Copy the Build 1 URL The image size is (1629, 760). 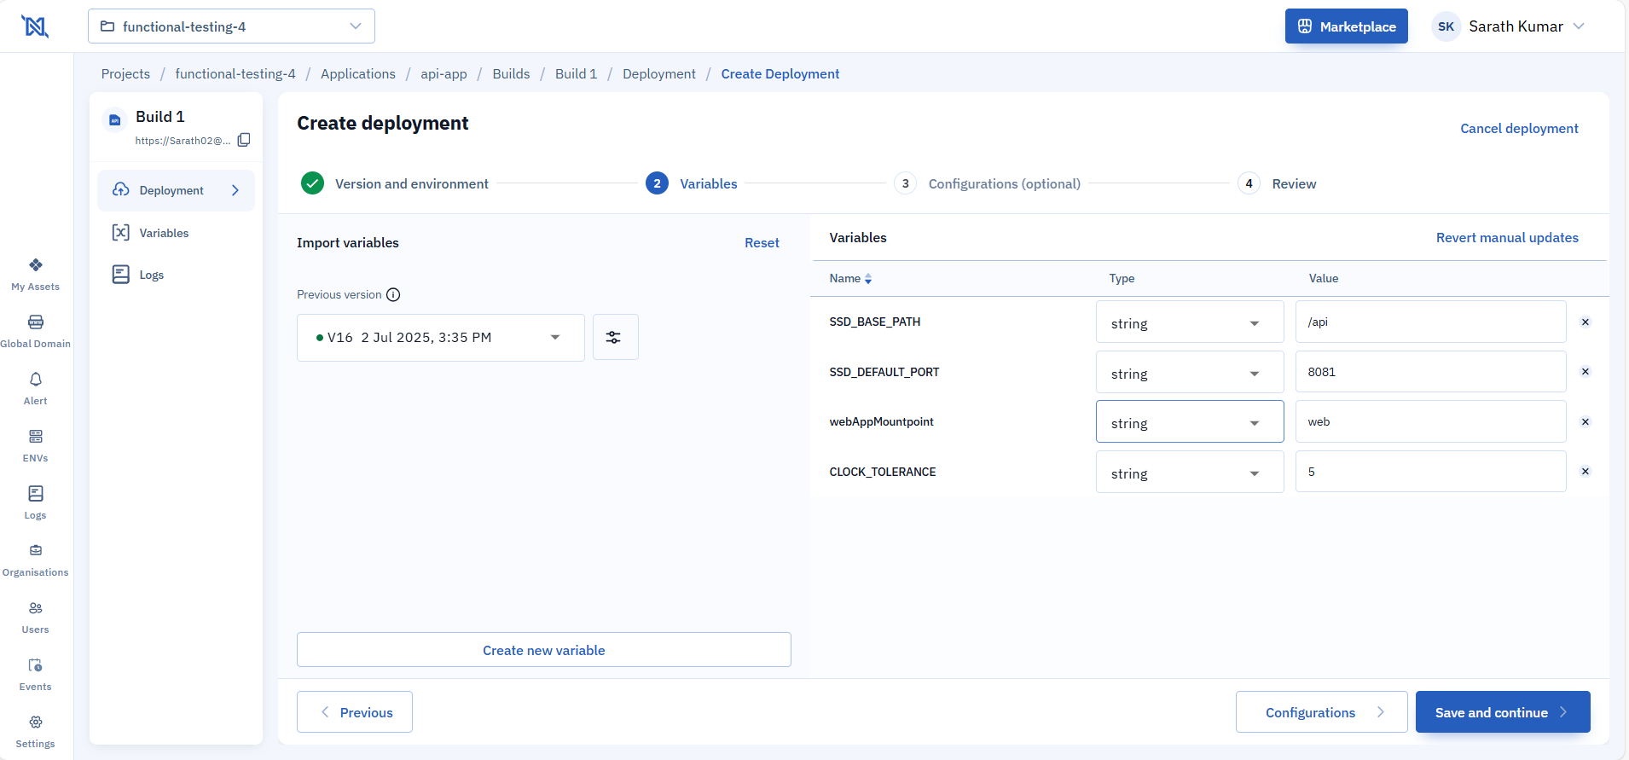(244, 140)
